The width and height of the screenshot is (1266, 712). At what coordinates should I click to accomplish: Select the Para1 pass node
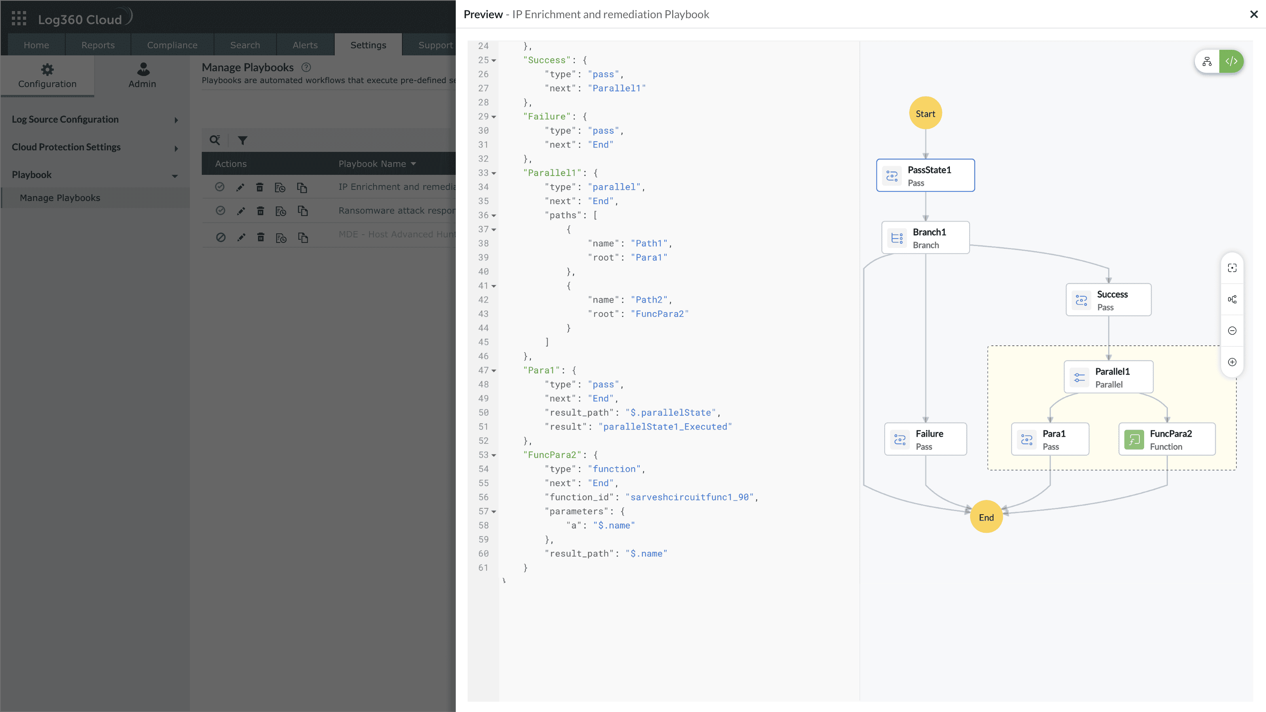pyautogui.click(x=1050, y=439)
